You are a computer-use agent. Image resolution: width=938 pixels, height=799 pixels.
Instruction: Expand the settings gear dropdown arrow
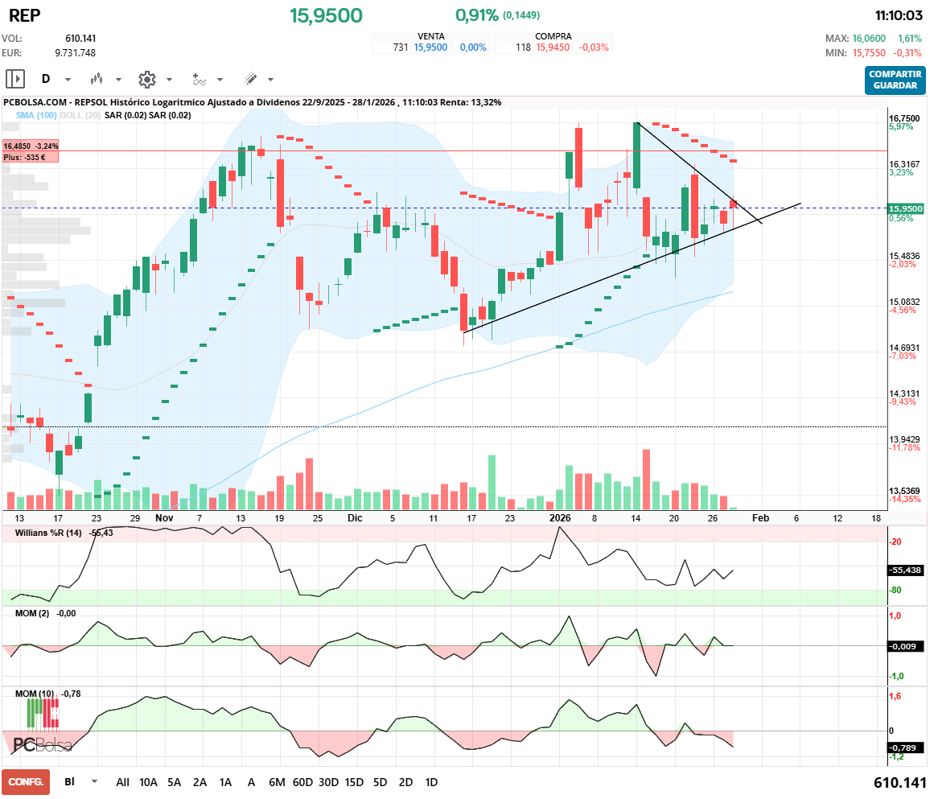point(169,80)
